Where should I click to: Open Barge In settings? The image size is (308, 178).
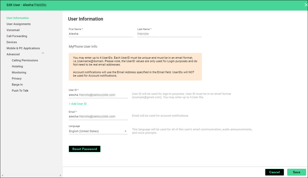pos(17,85)
